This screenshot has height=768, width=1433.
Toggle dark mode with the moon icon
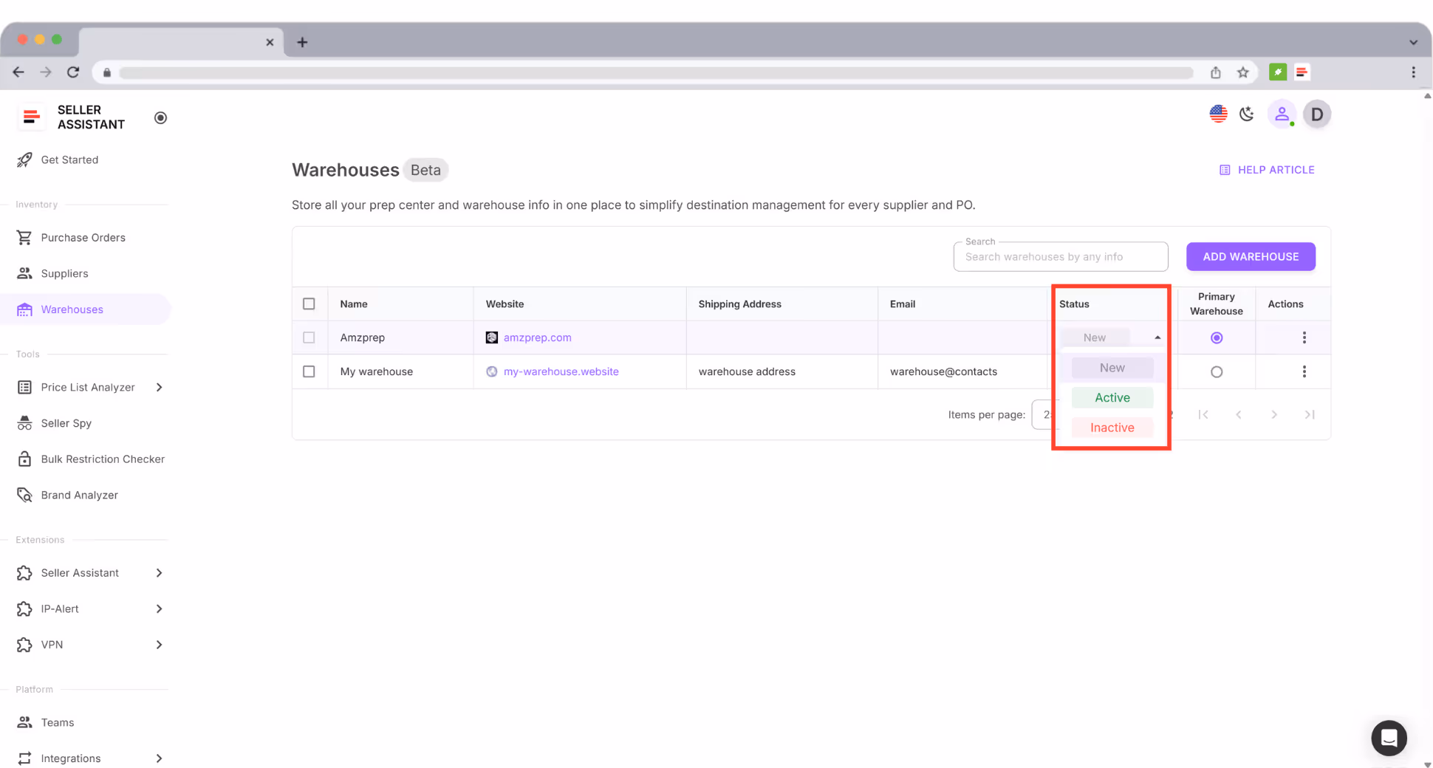[x=1246, y=114]
